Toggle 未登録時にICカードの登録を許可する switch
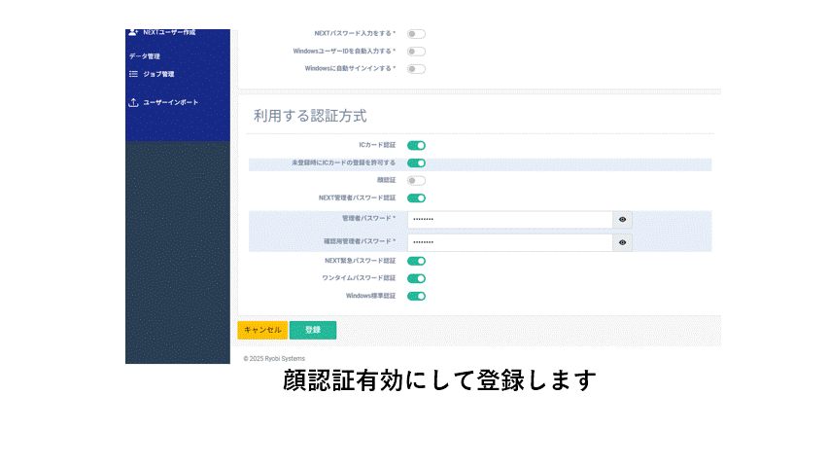 [416, 163]
